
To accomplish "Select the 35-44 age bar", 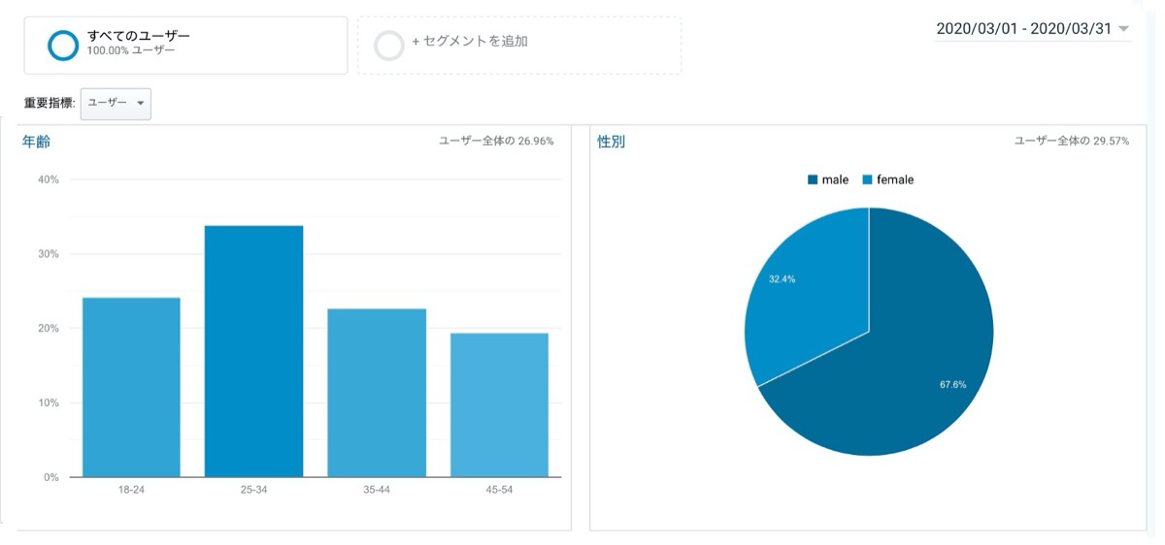I will click(x=377, y=393).
